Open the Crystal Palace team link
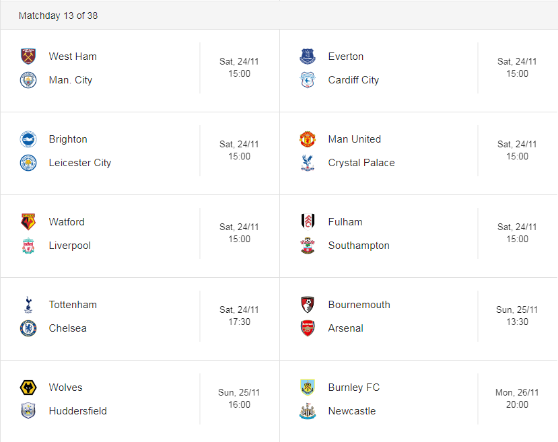 click(x=361, y=163)
